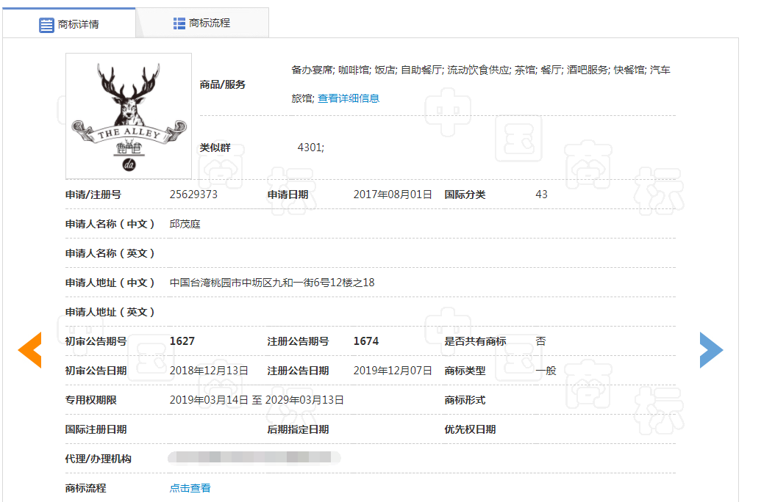Open the 商标详情 tab
Screen dimensions: 775x502
(69, 24)
